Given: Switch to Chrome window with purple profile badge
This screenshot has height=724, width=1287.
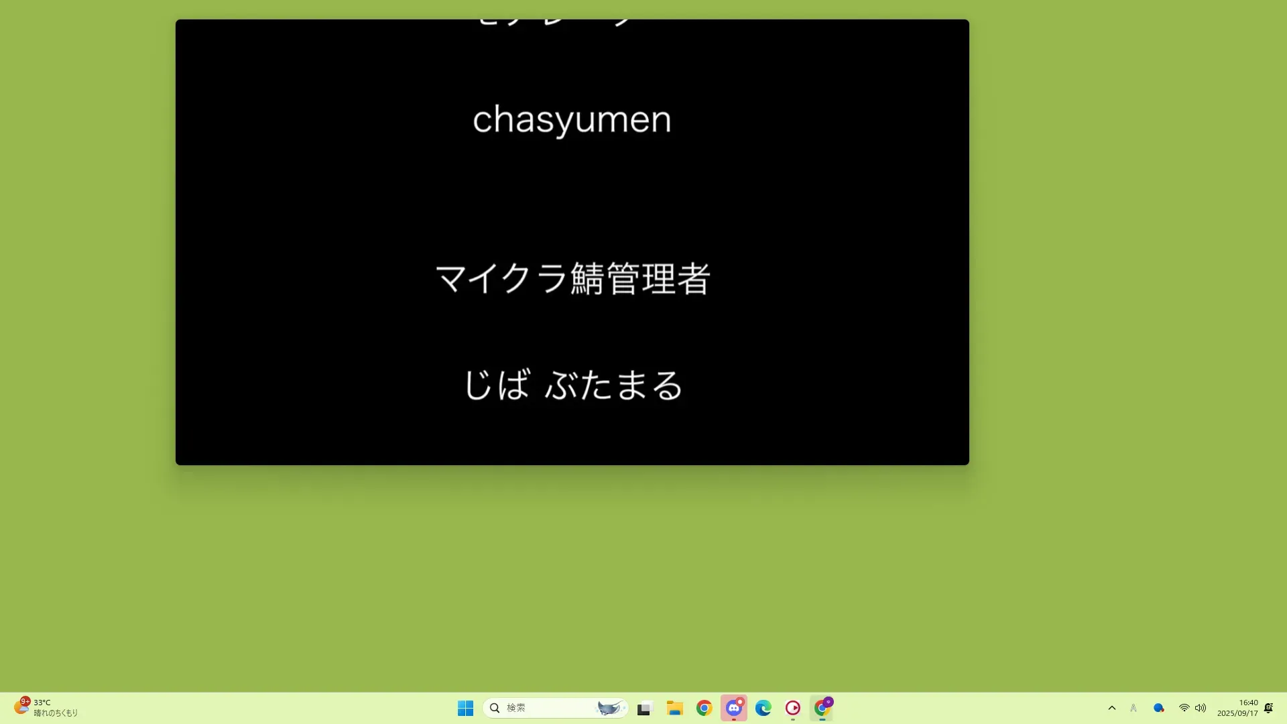Looking at the screenshot, I should click(822, 708).
